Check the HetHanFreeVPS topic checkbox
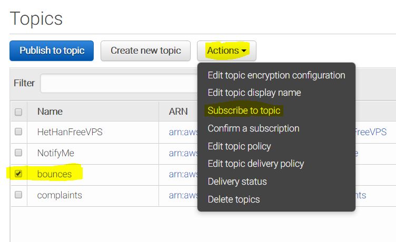 (x=18, y=132)
